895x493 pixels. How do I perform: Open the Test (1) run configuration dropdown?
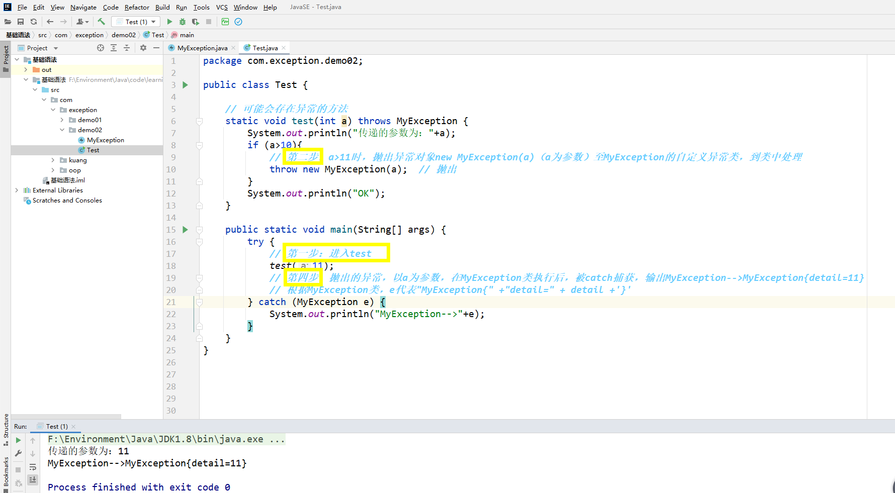click(x=136, y=22)
